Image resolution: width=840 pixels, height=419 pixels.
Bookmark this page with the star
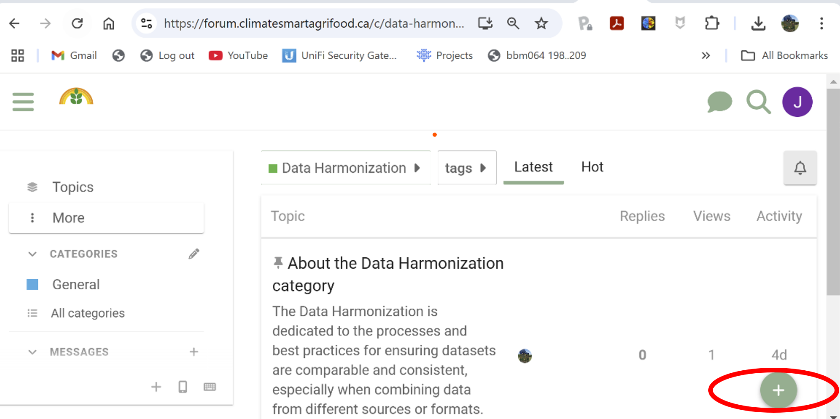click(541, 24)
